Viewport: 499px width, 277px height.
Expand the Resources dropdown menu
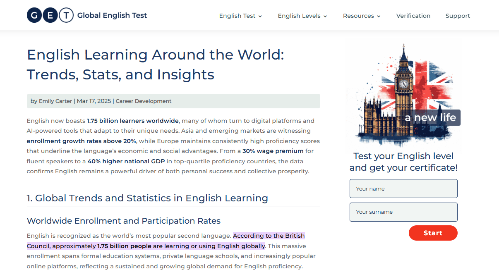[362, 16]
